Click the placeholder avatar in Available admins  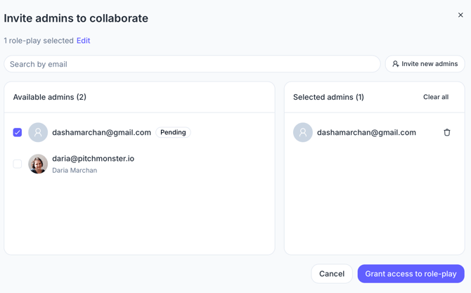pos(38,132)
